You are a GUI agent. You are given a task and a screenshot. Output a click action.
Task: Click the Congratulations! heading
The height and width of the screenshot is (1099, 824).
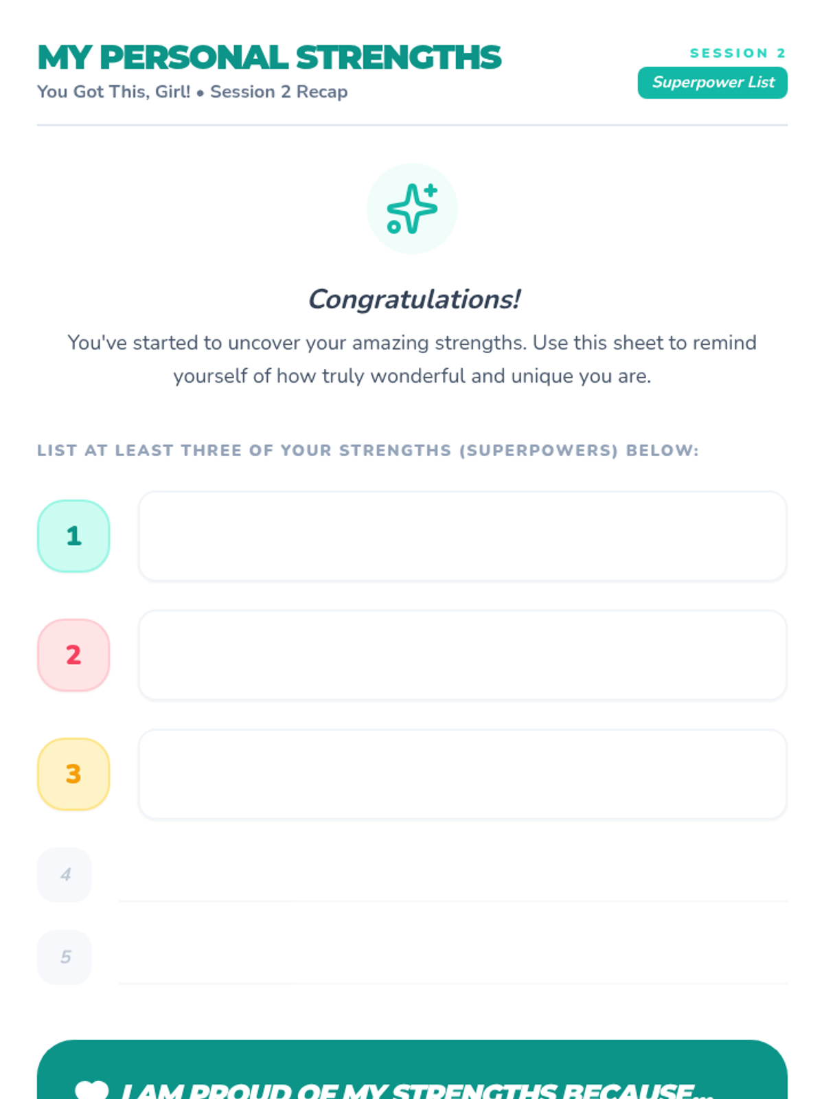point(413,299)
